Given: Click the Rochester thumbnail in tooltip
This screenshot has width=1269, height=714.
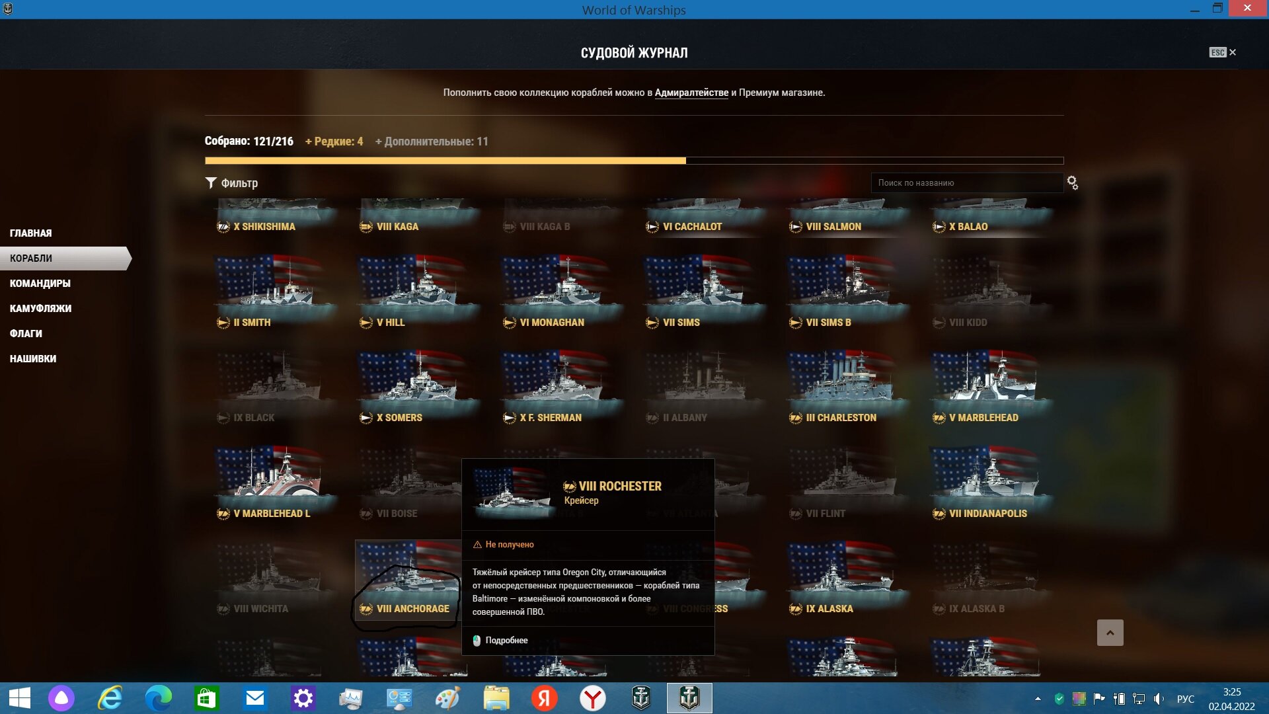Looking at the screenshot, I should coord(514,493).
